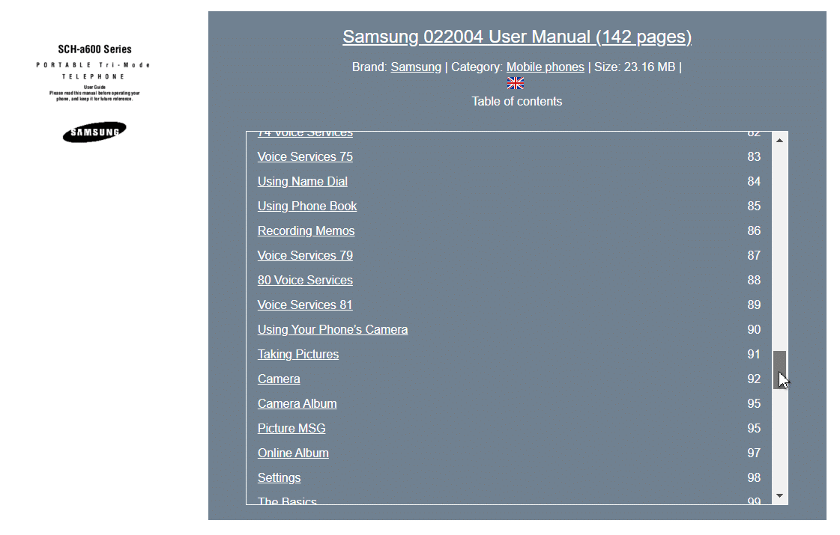Image resolution: width=840 pixels, height=535 pixels.
Task: Go to Voice Services 75 section
Action: (306, 156)
